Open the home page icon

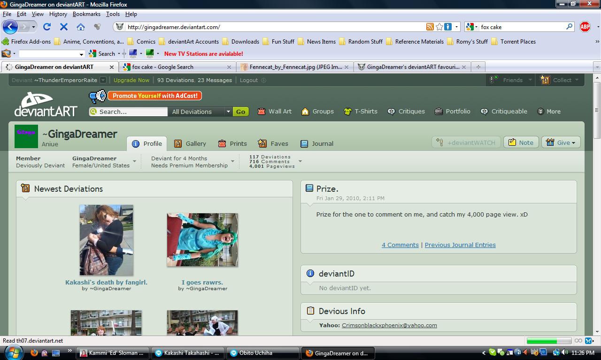point(81,27)
